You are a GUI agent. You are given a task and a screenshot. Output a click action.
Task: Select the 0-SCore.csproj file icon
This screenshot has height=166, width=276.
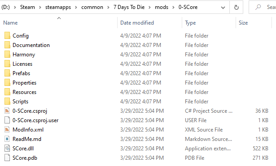click(7, 111)
